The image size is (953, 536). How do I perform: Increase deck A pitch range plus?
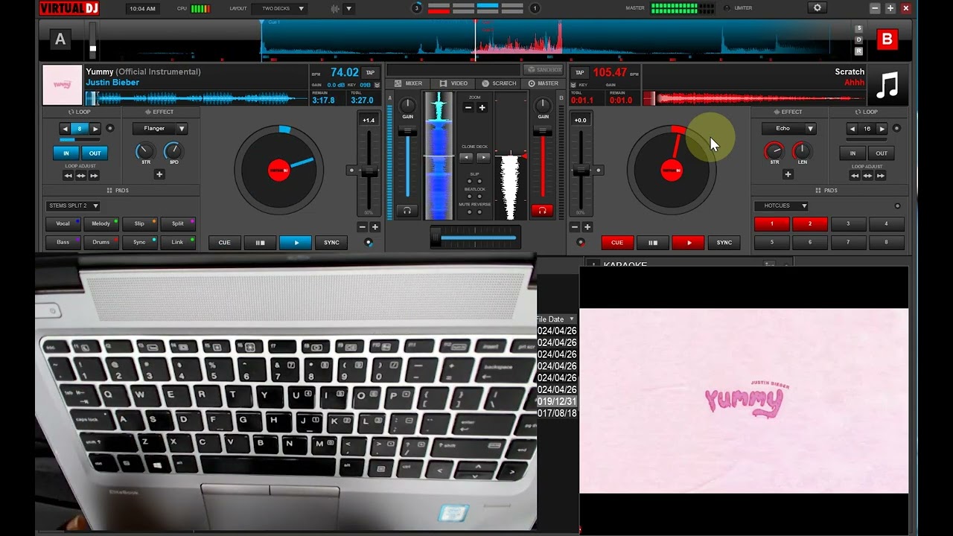point(374,227)
